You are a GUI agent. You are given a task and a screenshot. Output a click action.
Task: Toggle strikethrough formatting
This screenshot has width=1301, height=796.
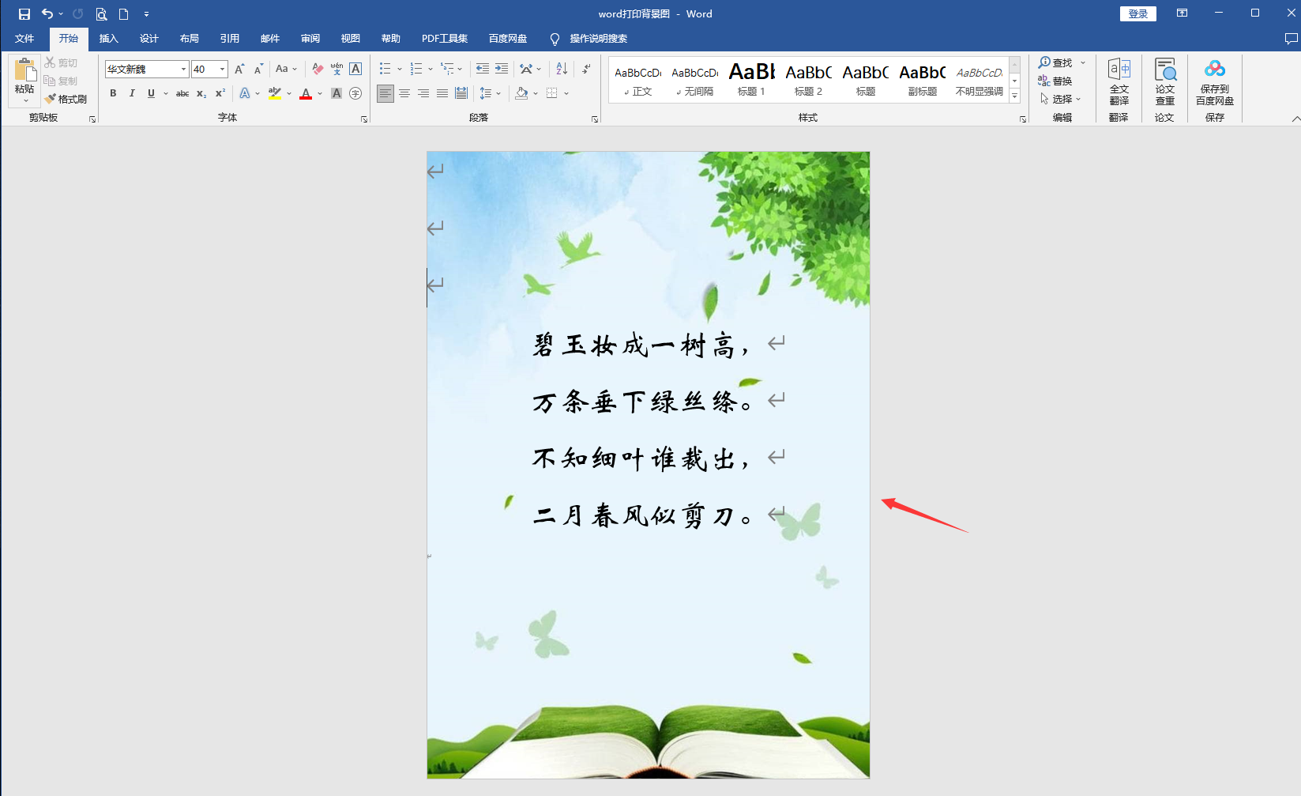182,93
